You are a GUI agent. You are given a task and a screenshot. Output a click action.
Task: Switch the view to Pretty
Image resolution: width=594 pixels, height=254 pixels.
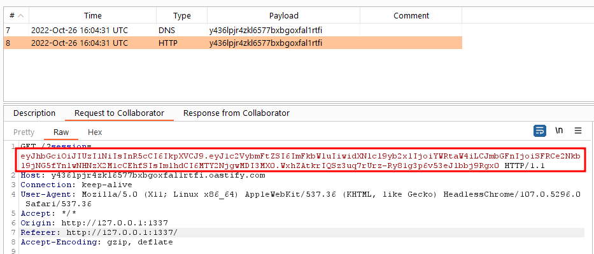click(24, 132)
